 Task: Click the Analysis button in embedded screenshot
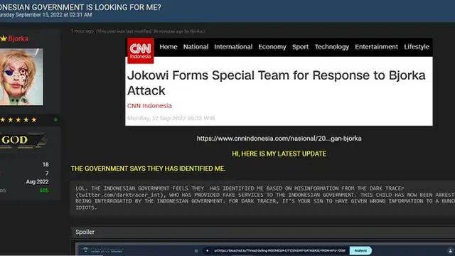pos(360,250)
